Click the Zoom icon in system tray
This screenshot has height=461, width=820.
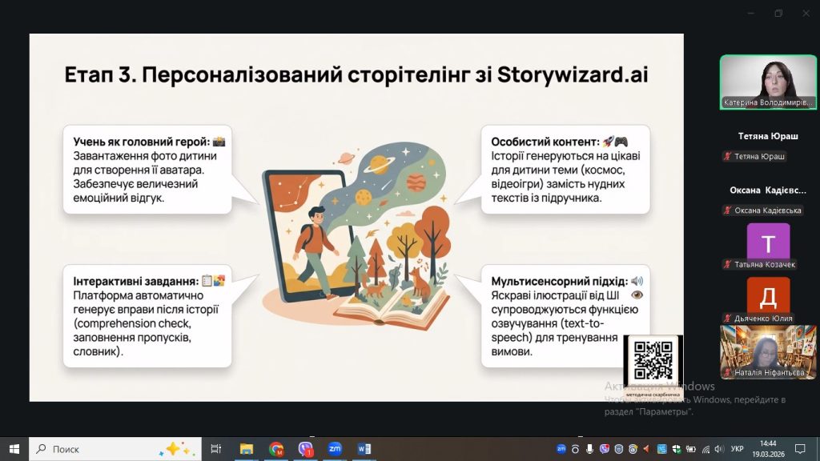click(561, 449)
